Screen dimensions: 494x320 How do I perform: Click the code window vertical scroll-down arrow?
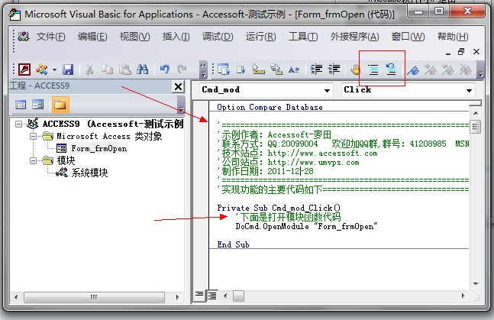coord(476,284)
